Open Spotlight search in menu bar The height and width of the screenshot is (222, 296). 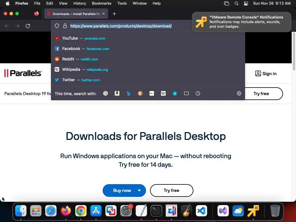[236, 3]
